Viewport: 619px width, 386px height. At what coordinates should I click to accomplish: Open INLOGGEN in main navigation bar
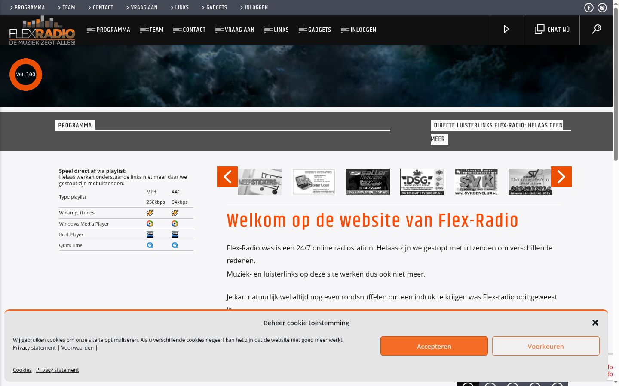pos(359,30)
